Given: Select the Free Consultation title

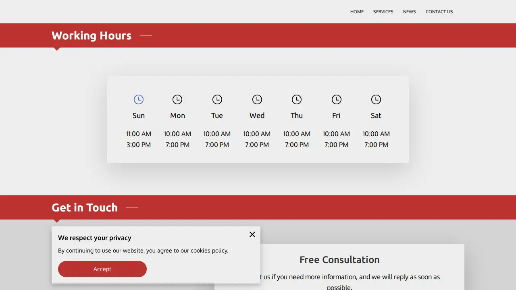Looking at the screenshot, I should [x=339, y=260].
